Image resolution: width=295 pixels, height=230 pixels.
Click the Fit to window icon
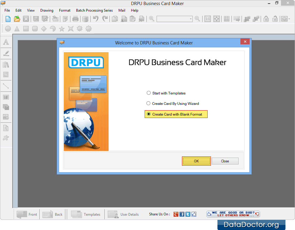pyautogui.click(x=217, y=19)
